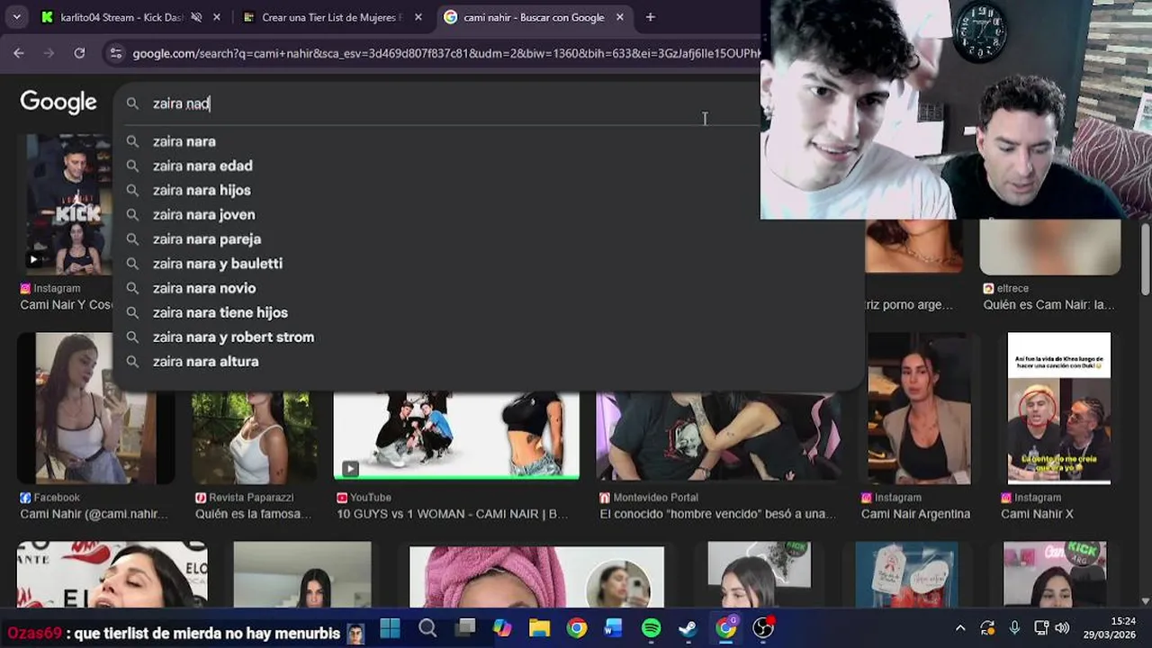This screenshot has width=1152, height=648.
Task: Click search icon in Google search box
Action: [x=132, y=103]
